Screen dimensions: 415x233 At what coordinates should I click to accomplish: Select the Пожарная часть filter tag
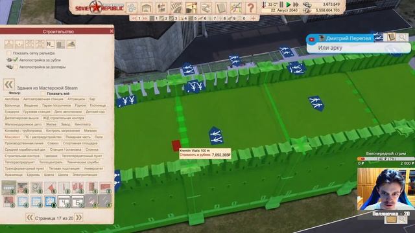click(x=78, y=137)
